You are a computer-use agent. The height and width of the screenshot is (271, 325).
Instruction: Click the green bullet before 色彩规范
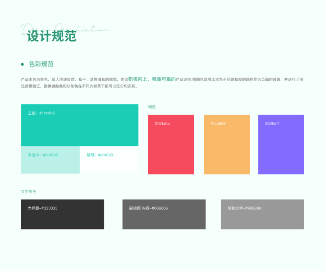(x=23, y=65)
